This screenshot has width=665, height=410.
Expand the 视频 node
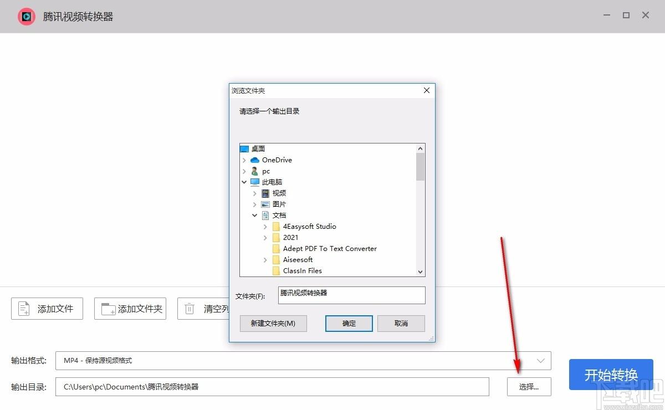255,193
